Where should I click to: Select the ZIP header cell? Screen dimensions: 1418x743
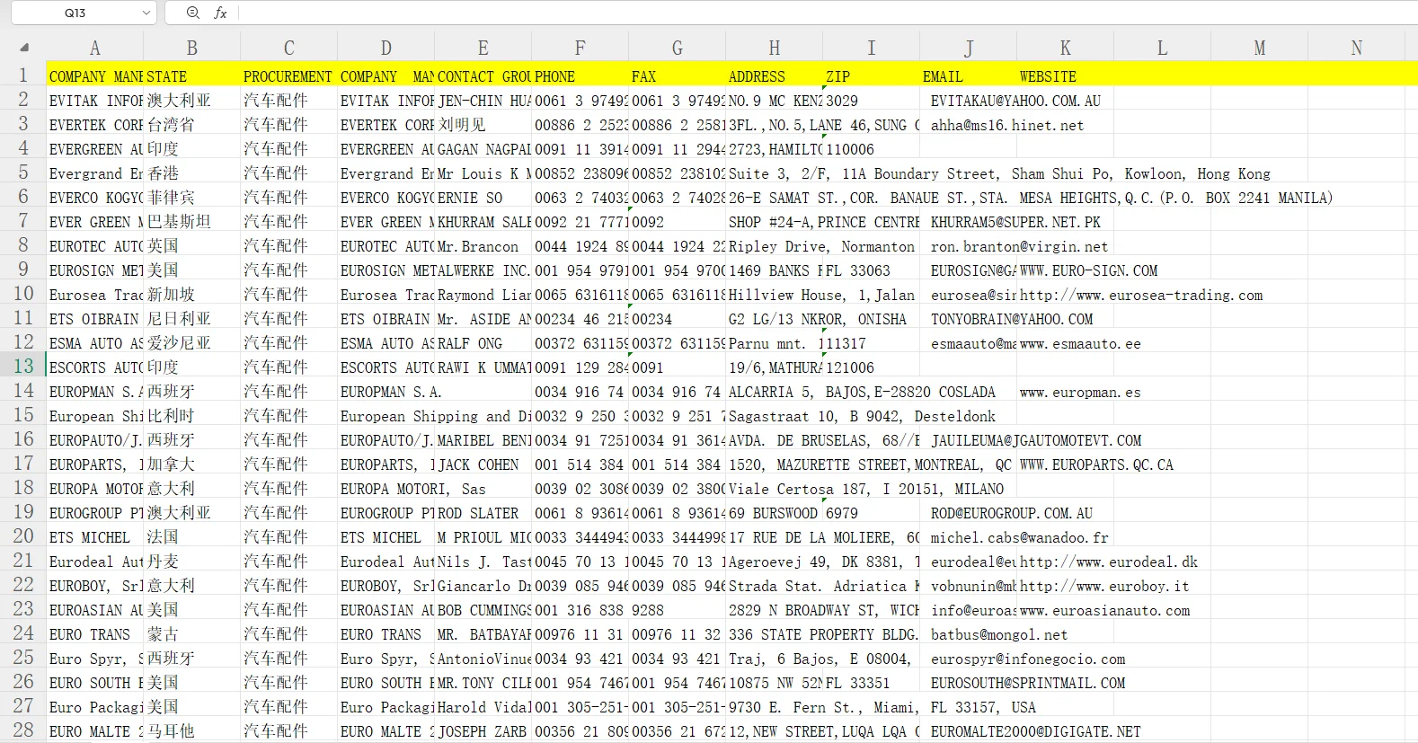(x=871, y=76)
